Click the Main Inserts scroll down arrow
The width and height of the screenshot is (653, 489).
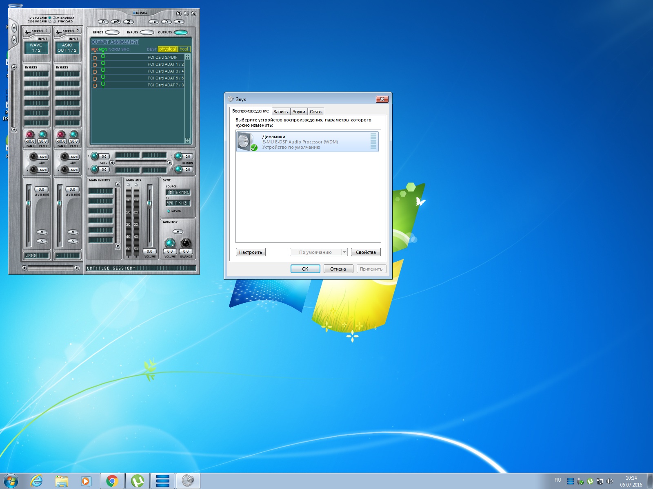118,246
